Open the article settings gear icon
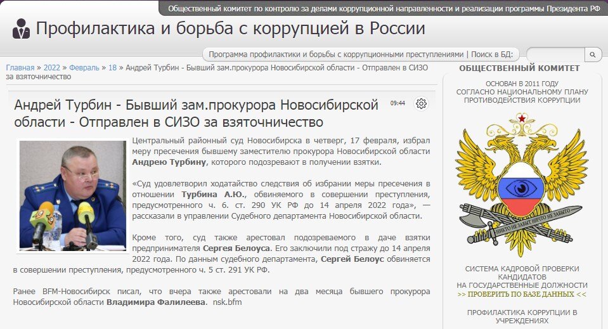Image resolution: width=608 pixels, height=329 pixels. pos(421,103)
